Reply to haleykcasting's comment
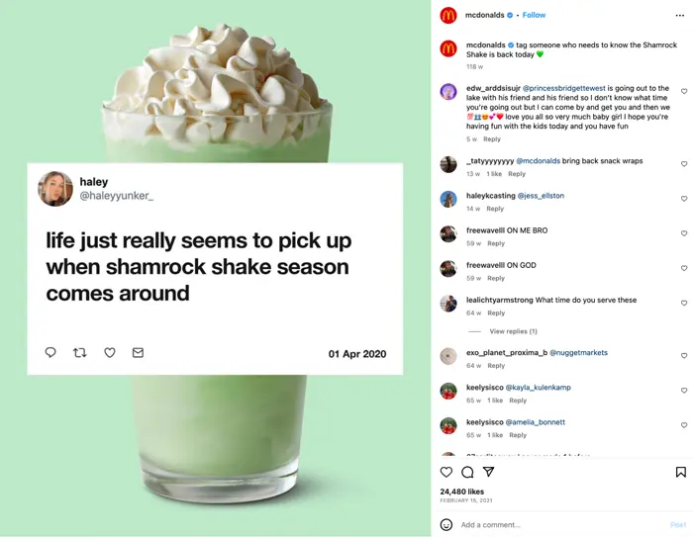Image resolution: width=693 pixels, height=537 pixels. click(x=495, y=209)
